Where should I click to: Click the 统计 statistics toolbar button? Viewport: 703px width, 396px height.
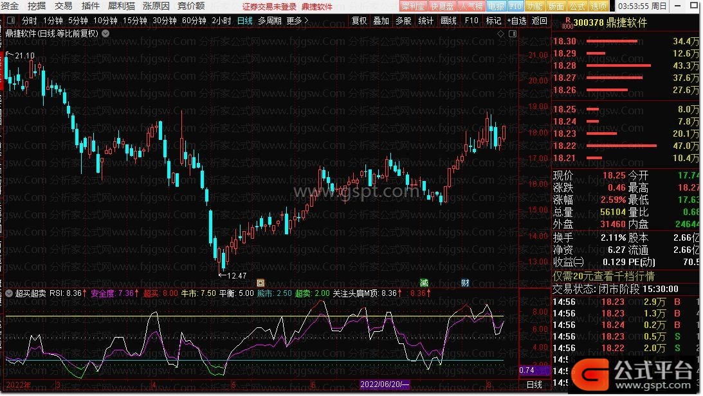(x=426, y=21)
